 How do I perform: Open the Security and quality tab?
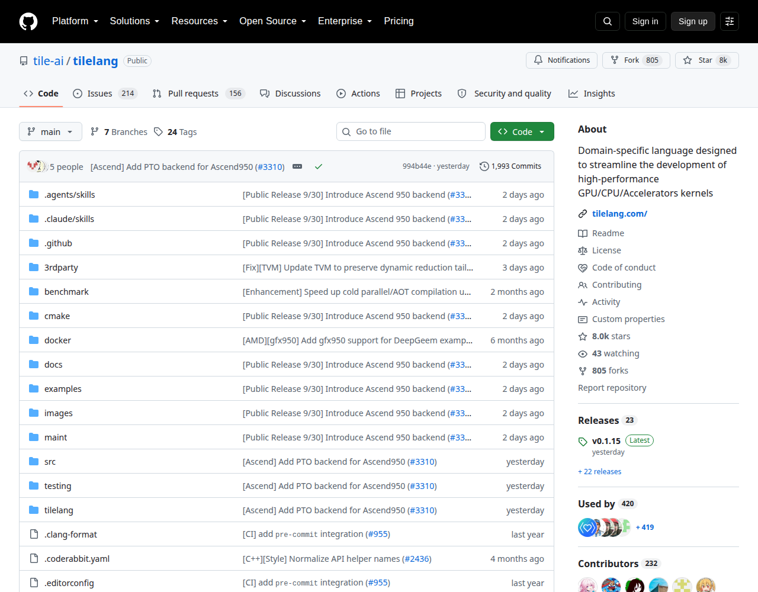(x=505, y=94)
